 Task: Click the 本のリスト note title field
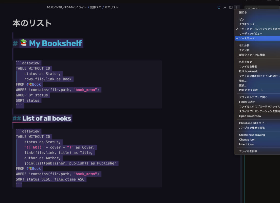[32, 23]
